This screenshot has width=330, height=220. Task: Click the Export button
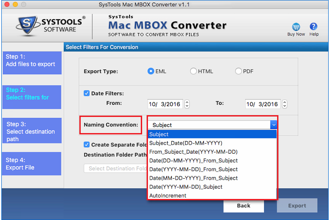297,206
